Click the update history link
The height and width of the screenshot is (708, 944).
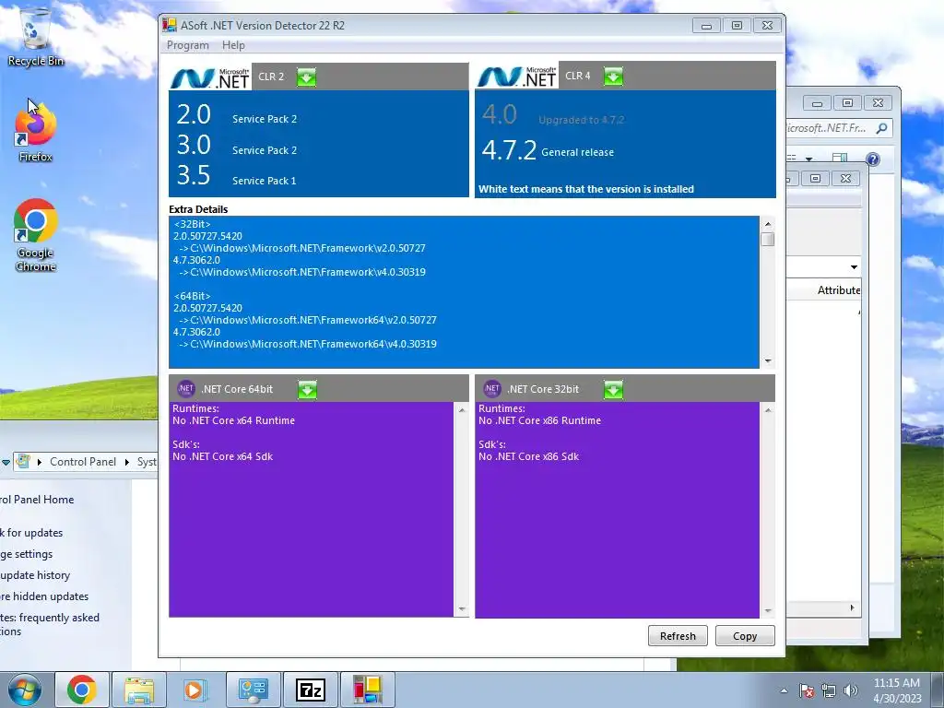point(35,575)
